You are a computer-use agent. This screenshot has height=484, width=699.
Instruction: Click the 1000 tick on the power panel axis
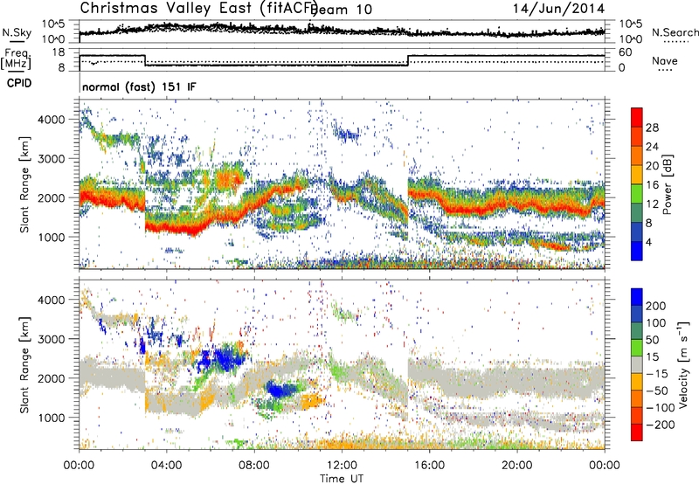tap(51, 237)
